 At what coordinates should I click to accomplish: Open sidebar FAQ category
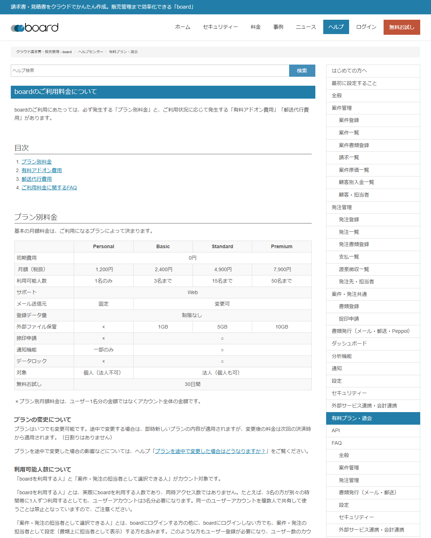(373, 443)
